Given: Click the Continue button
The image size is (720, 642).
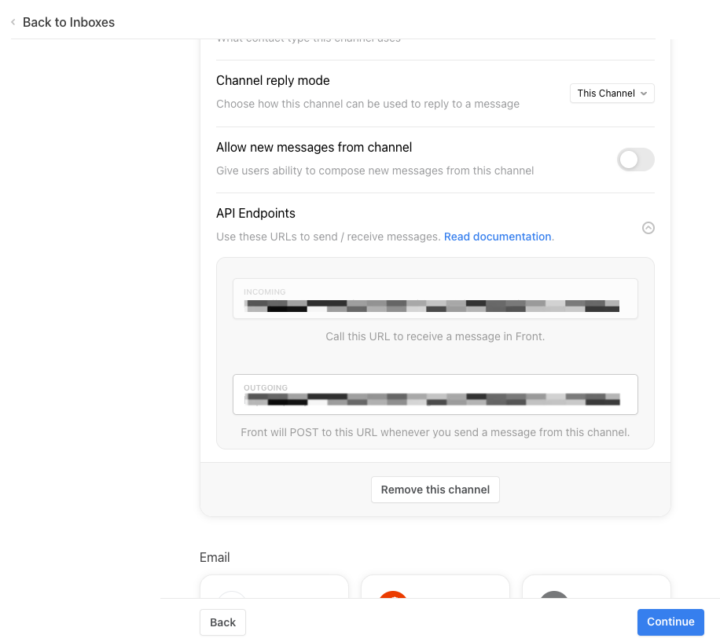Looking at the screenshot, I should click(x=670, y=622).
